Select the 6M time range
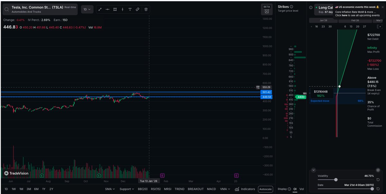 click(36, 189)
